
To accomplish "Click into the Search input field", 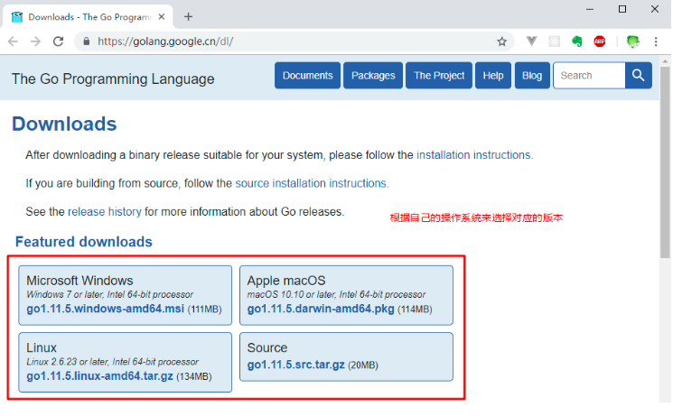I will [x=589, y=76].
